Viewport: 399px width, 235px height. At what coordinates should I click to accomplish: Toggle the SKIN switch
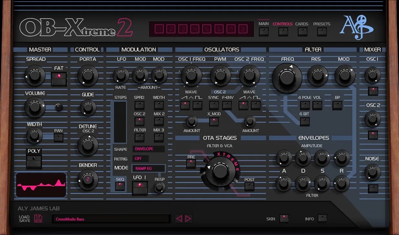pos(284,218)
